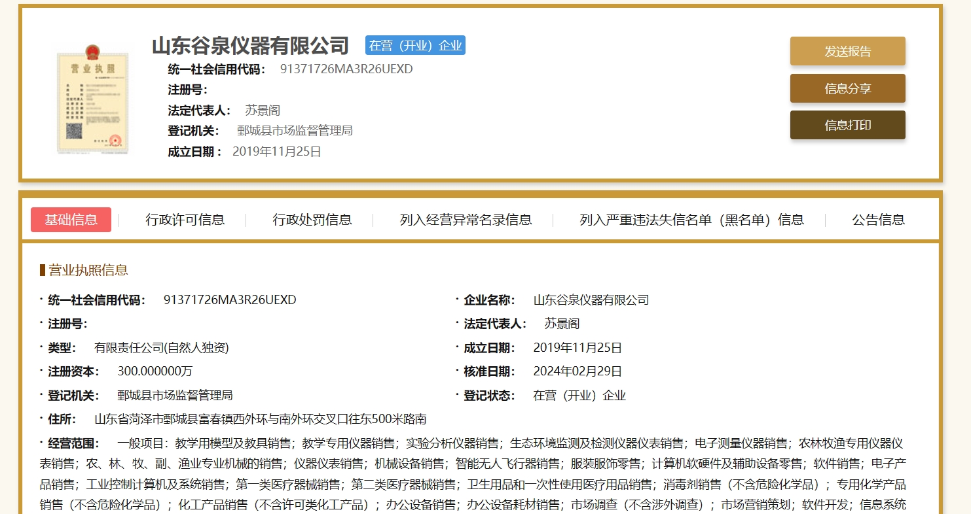Go to 列入严重违法失信名单（黑名单）信息 tab
The width and height of the screenshot is (971, 514).
pos(691,220)
